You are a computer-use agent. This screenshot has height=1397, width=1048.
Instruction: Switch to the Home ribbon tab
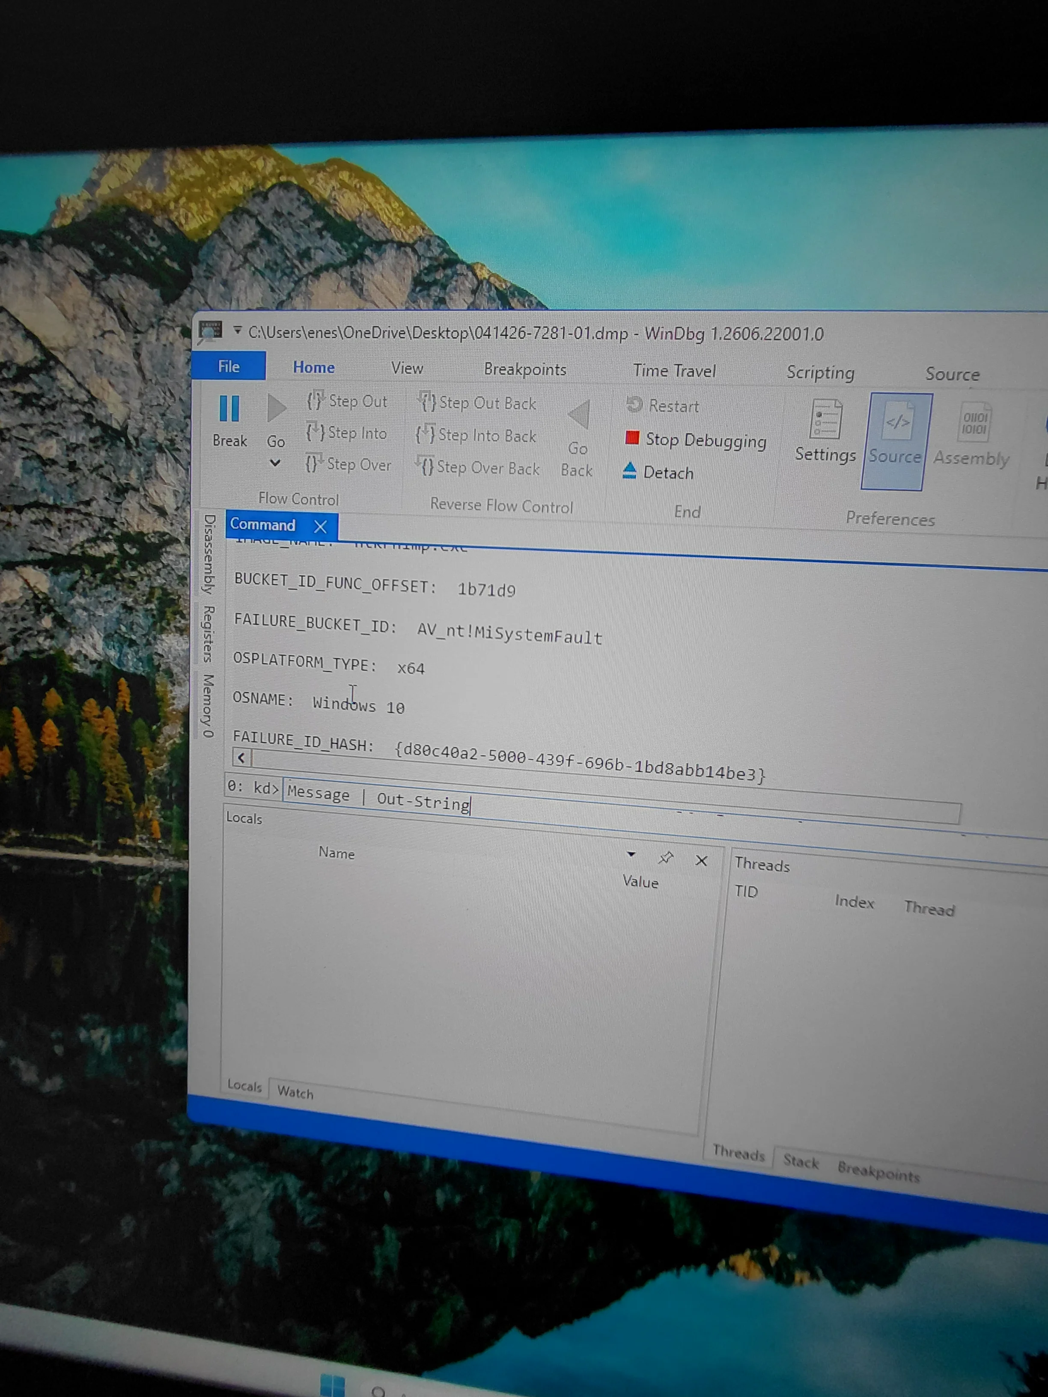pyautogui.click(x=313, y=368)
